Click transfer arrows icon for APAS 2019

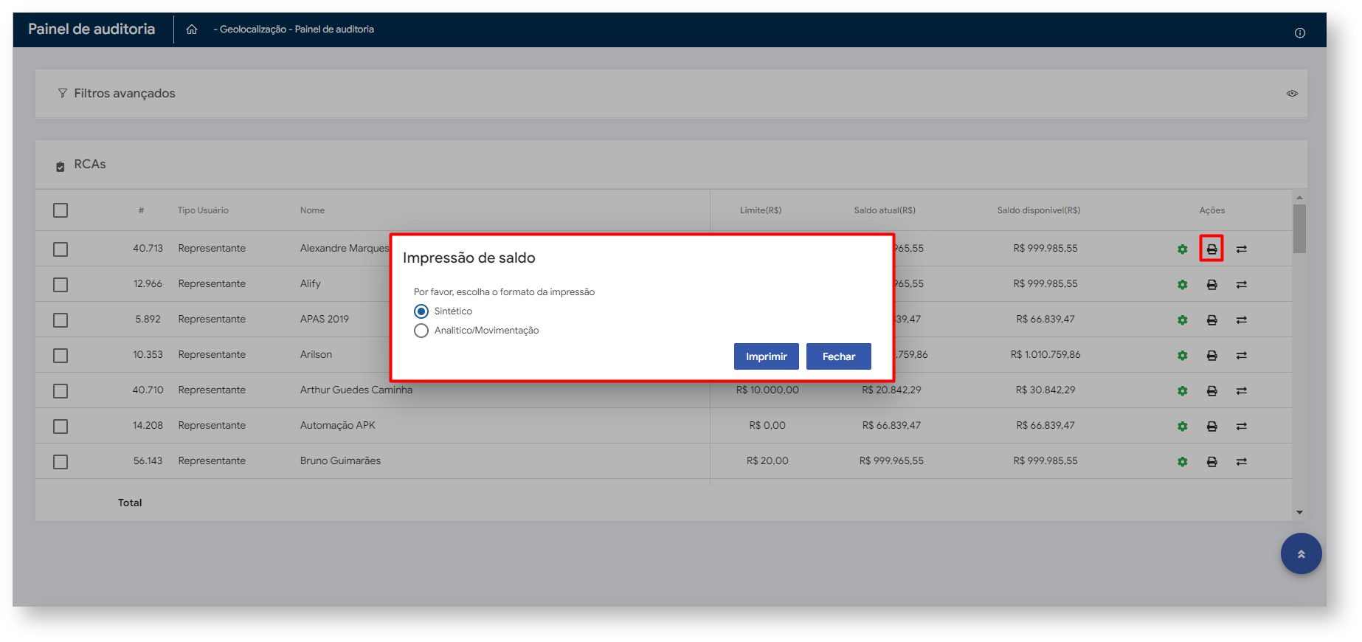1241,320
